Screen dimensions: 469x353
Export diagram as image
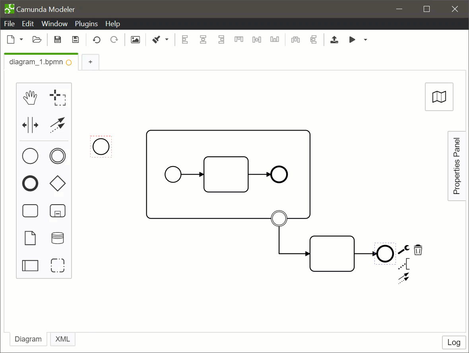point(135,39)
